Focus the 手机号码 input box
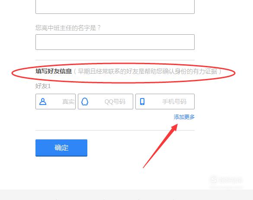The width and height of the screenshot is (253, 200). tap(165, 102)
